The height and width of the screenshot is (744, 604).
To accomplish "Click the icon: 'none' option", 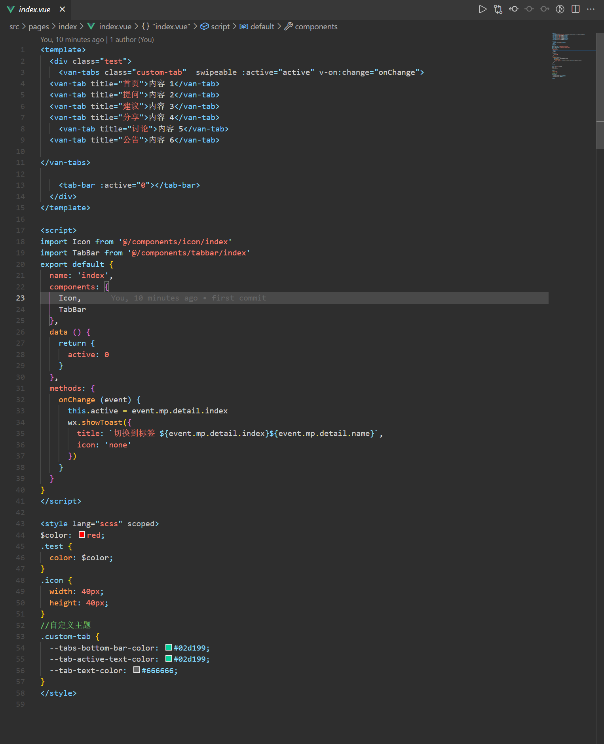I will tap(104, 445).
